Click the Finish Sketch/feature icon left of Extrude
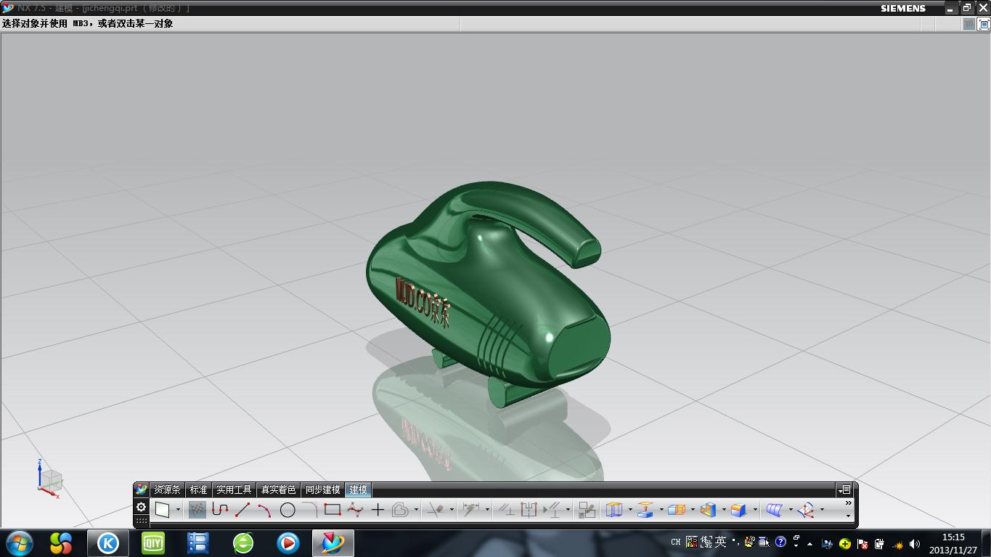991x557 pixels. pyautogui.click(x=587, y=510)
